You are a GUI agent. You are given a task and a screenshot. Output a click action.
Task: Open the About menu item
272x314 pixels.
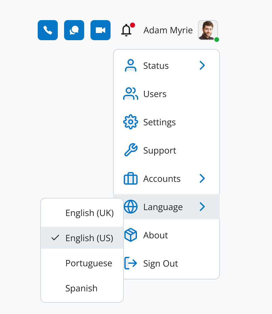click(155, 235)
